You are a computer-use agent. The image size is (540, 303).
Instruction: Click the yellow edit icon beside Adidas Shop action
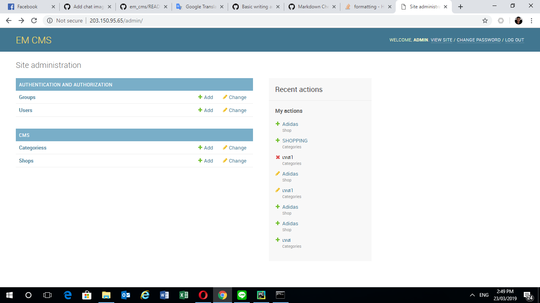pyautogui.click(x=278, y=174)
